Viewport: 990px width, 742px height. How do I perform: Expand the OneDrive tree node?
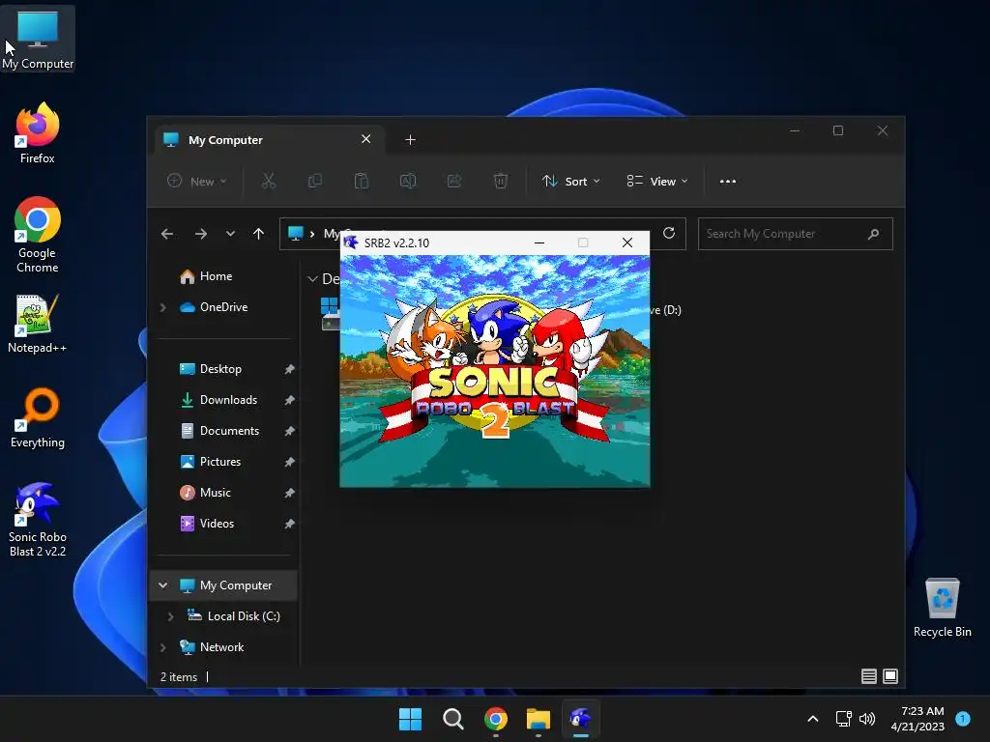162,307
